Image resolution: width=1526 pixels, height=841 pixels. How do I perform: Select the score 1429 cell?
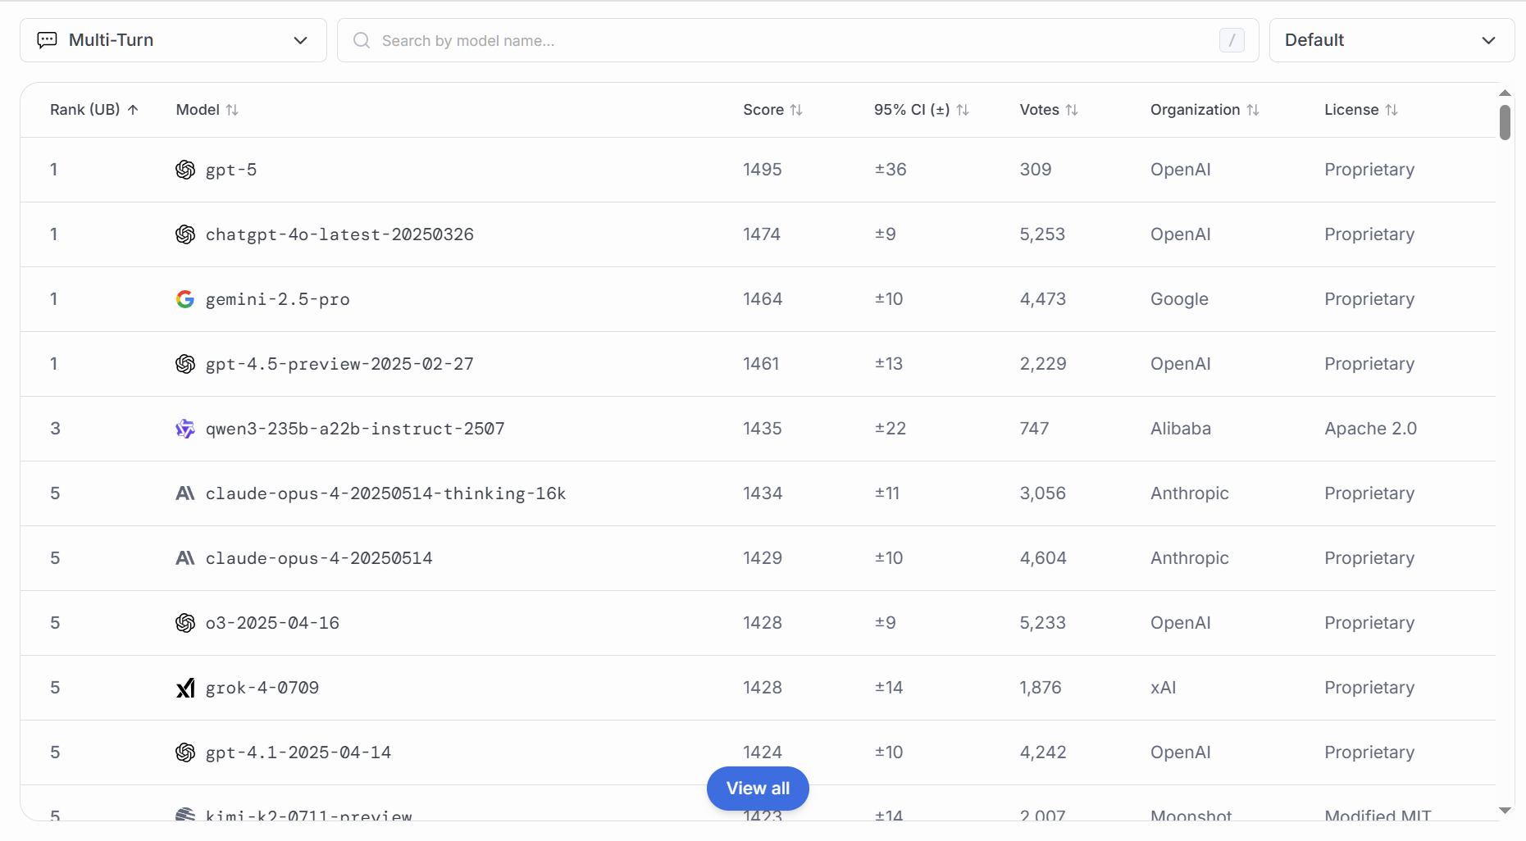pos(763,558)
